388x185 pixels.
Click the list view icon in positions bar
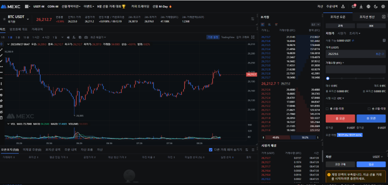point(253,149)
